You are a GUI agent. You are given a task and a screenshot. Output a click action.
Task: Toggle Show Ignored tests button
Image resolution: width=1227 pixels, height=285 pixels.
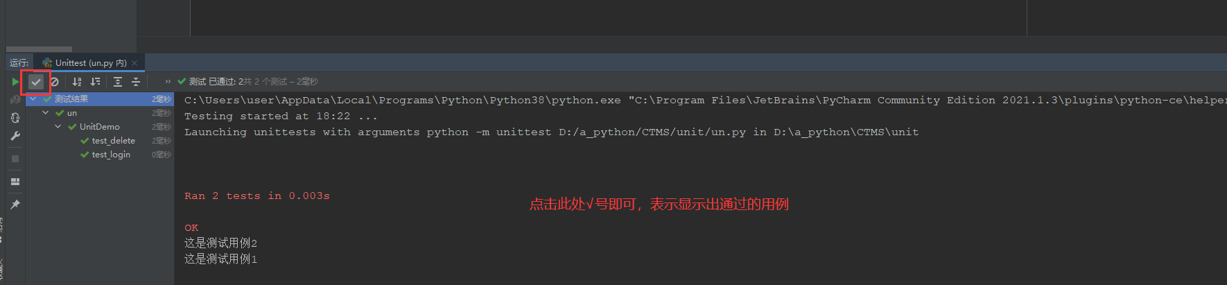(x=55, y=82)
